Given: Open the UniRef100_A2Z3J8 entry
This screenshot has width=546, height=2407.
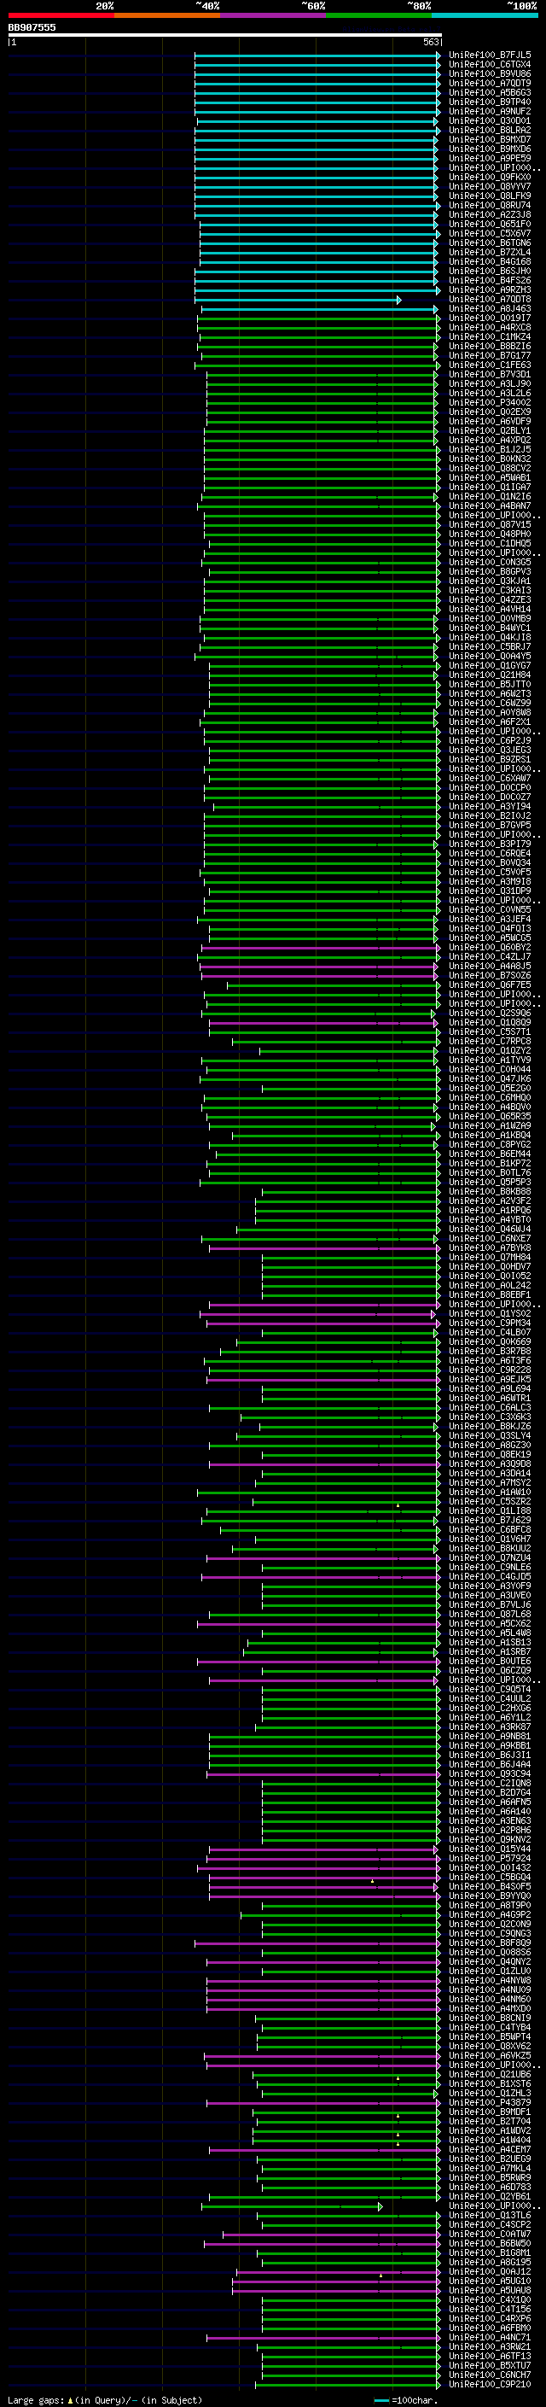Looking at the screenshot, I should pos(490,215).
